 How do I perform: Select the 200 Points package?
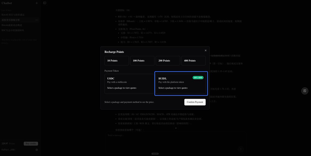coord(168,61)
